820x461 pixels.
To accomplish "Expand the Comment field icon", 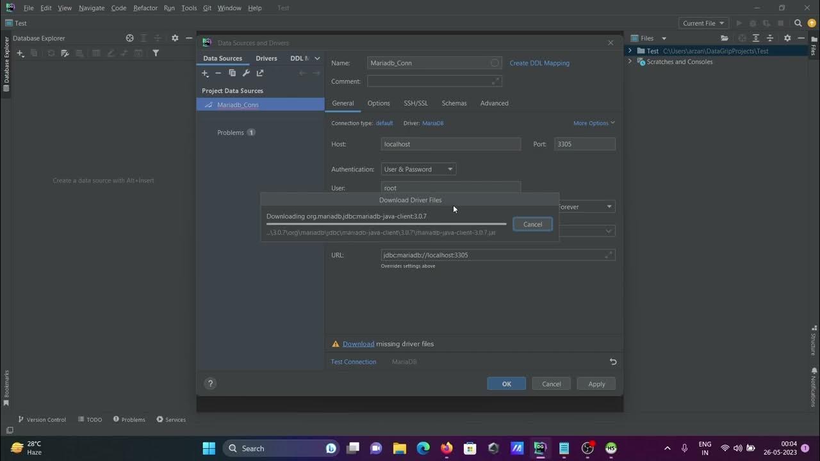I will [495, 81].
